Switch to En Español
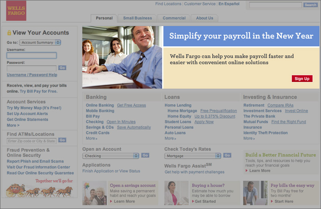The width and height of the screenshot is (321, 209). pyautogui.click(x=229, y=4)
